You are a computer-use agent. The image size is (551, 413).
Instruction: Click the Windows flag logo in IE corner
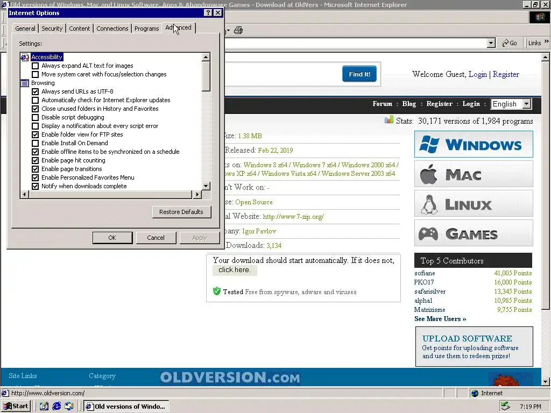[x=540, y=18]
